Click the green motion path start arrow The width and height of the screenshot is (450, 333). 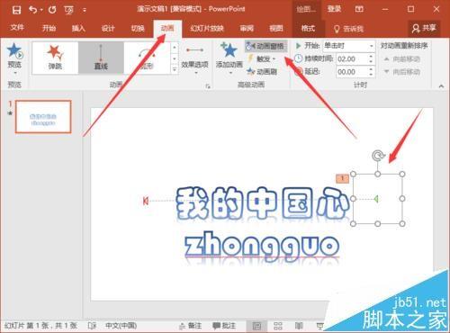click(375, 199)
